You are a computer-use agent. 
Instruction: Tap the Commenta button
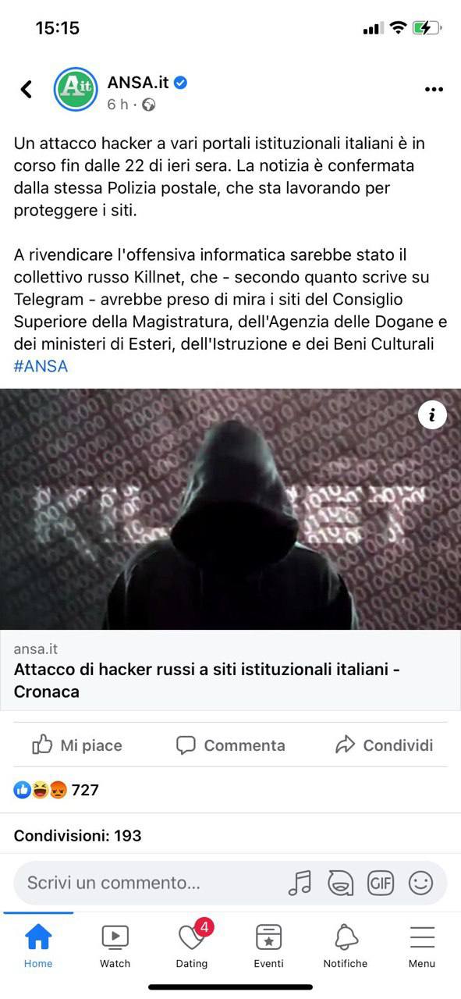click(231, 745)
